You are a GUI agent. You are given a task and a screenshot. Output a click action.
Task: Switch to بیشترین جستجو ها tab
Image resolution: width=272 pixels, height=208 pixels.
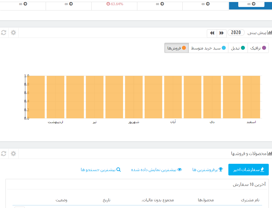101,170
